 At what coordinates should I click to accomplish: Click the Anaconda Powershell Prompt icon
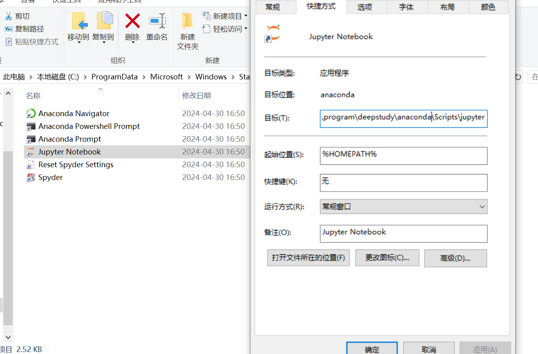click(x=31, y=127)
